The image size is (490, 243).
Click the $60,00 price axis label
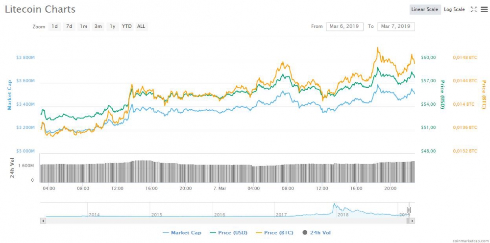pos(428,57)
